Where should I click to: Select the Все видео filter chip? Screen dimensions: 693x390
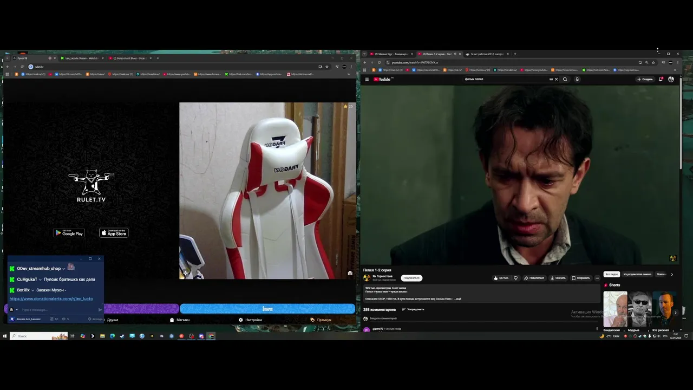tap(611, 274)
